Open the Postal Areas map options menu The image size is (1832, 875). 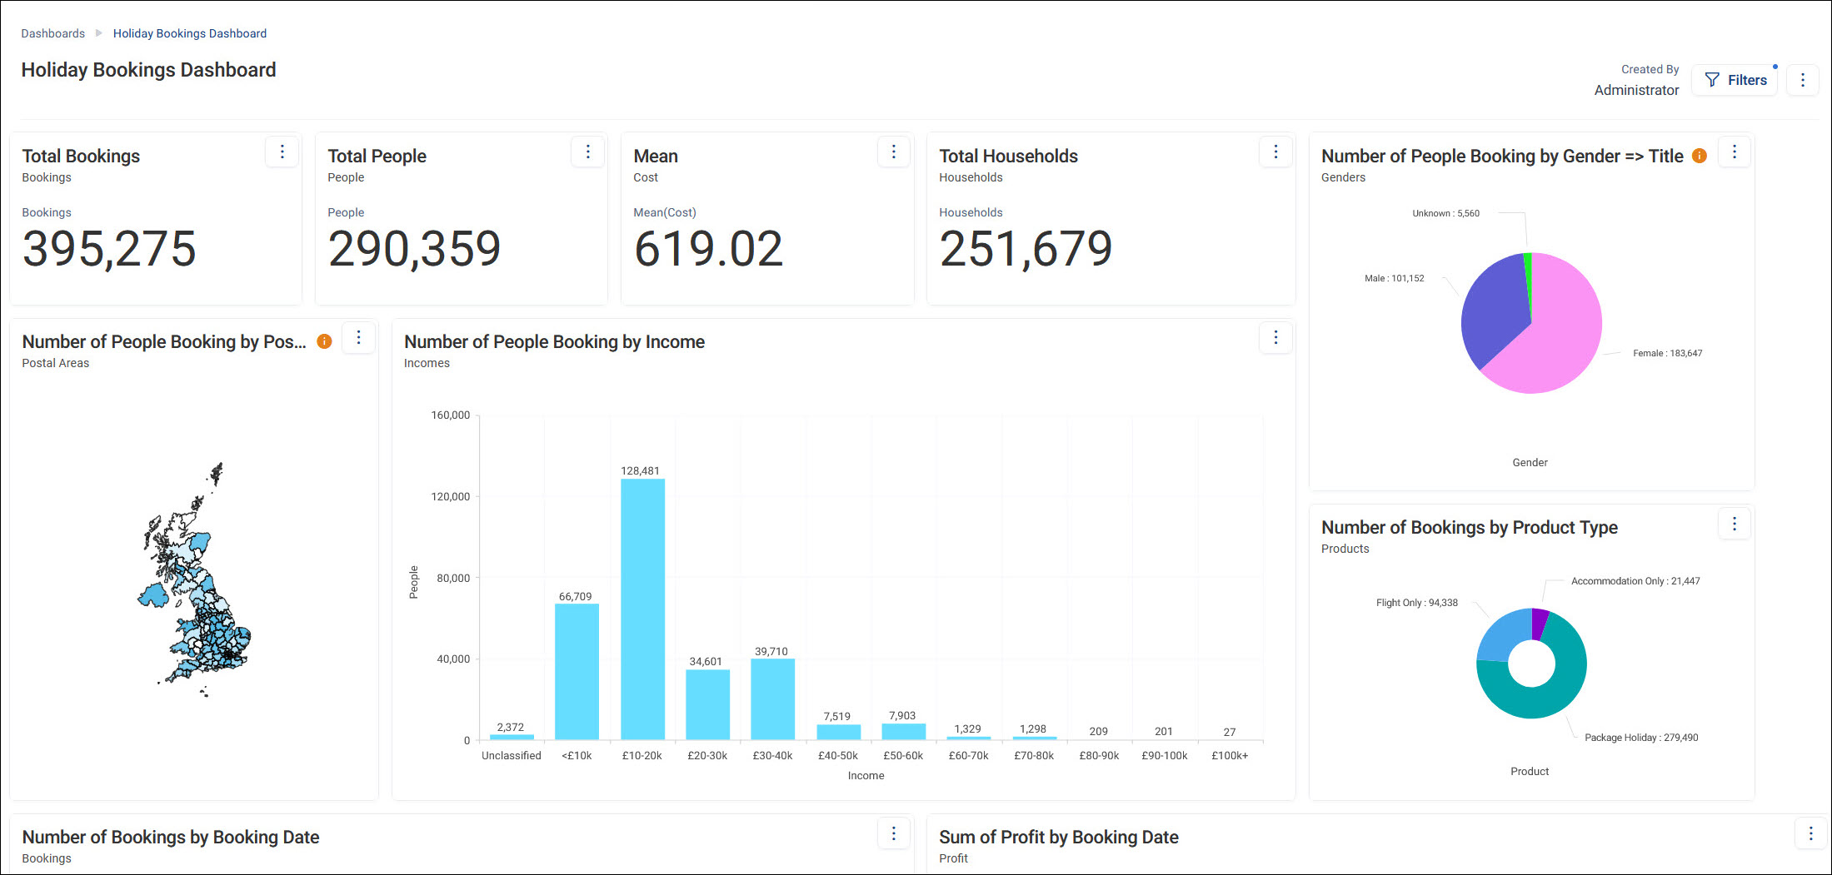point(359,337)
